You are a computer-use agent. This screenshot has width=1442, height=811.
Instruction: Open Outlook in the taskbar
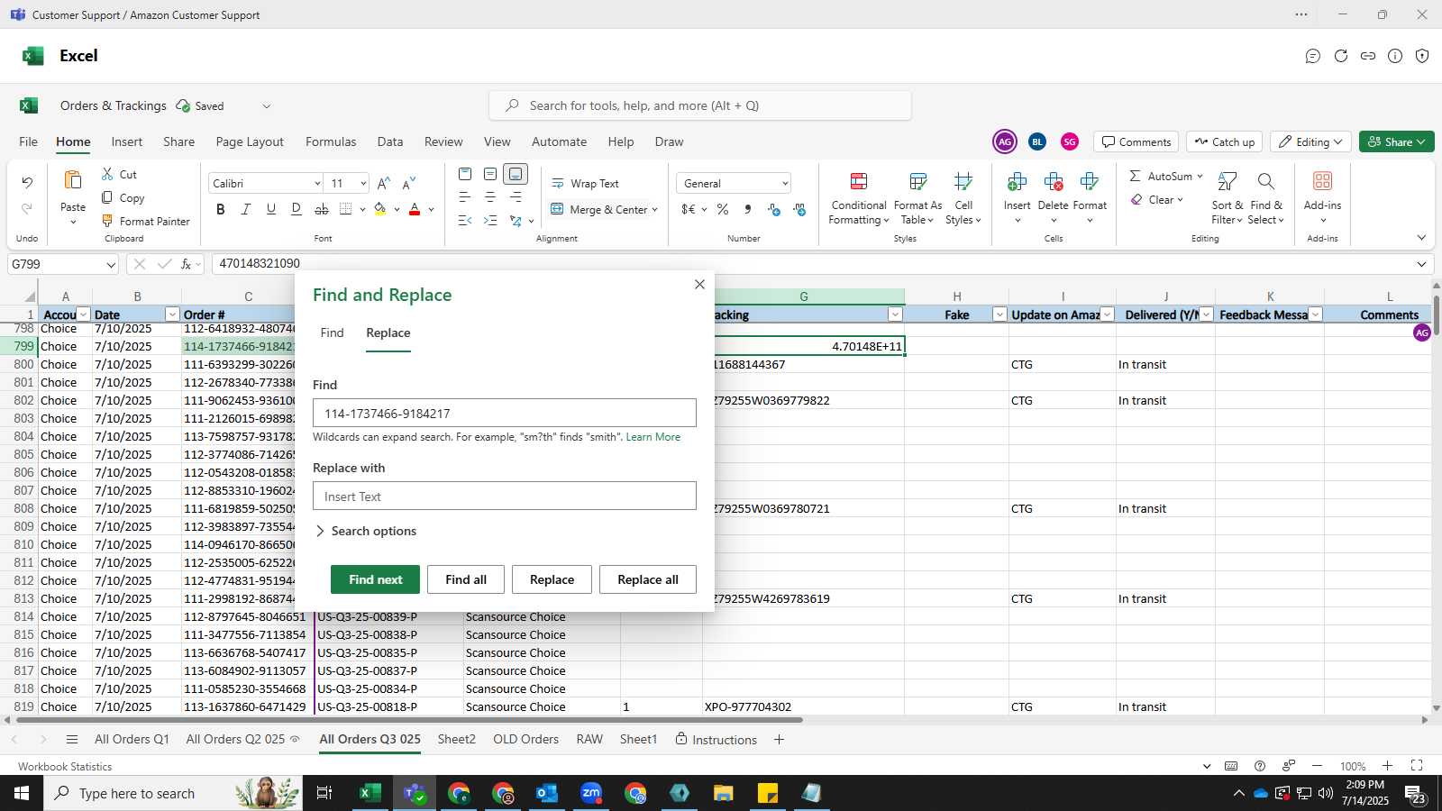(x=547, y=793)
